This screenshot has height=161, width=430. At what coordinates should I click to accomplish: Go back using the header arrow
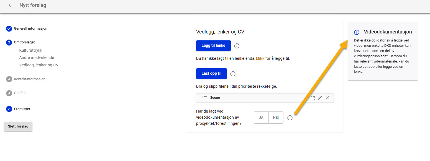pos(10,5)
